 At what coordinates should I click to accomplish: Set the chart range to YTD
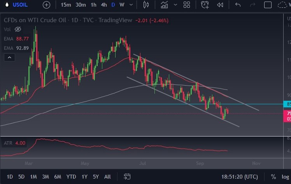pos(71,177)
